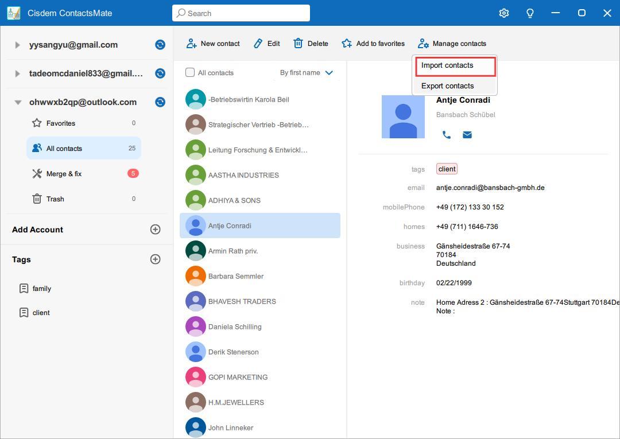Click the email envelope icon on the contact card
Viewport: 620px width, 439px height.
[467, 135]
